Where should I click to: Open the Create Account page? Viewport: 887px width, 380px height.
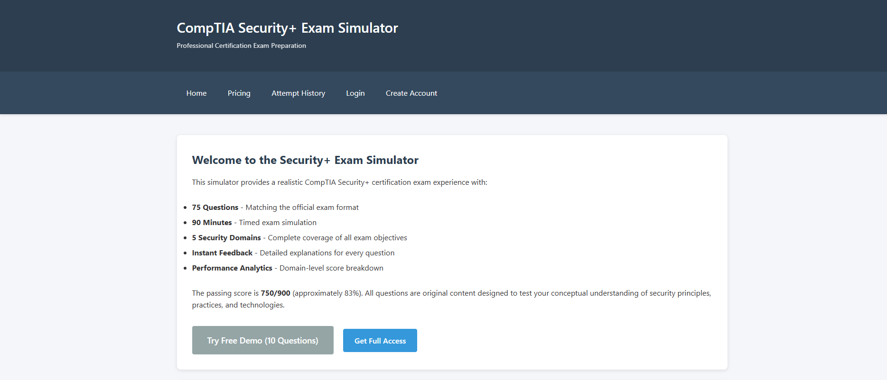[411, 93]
